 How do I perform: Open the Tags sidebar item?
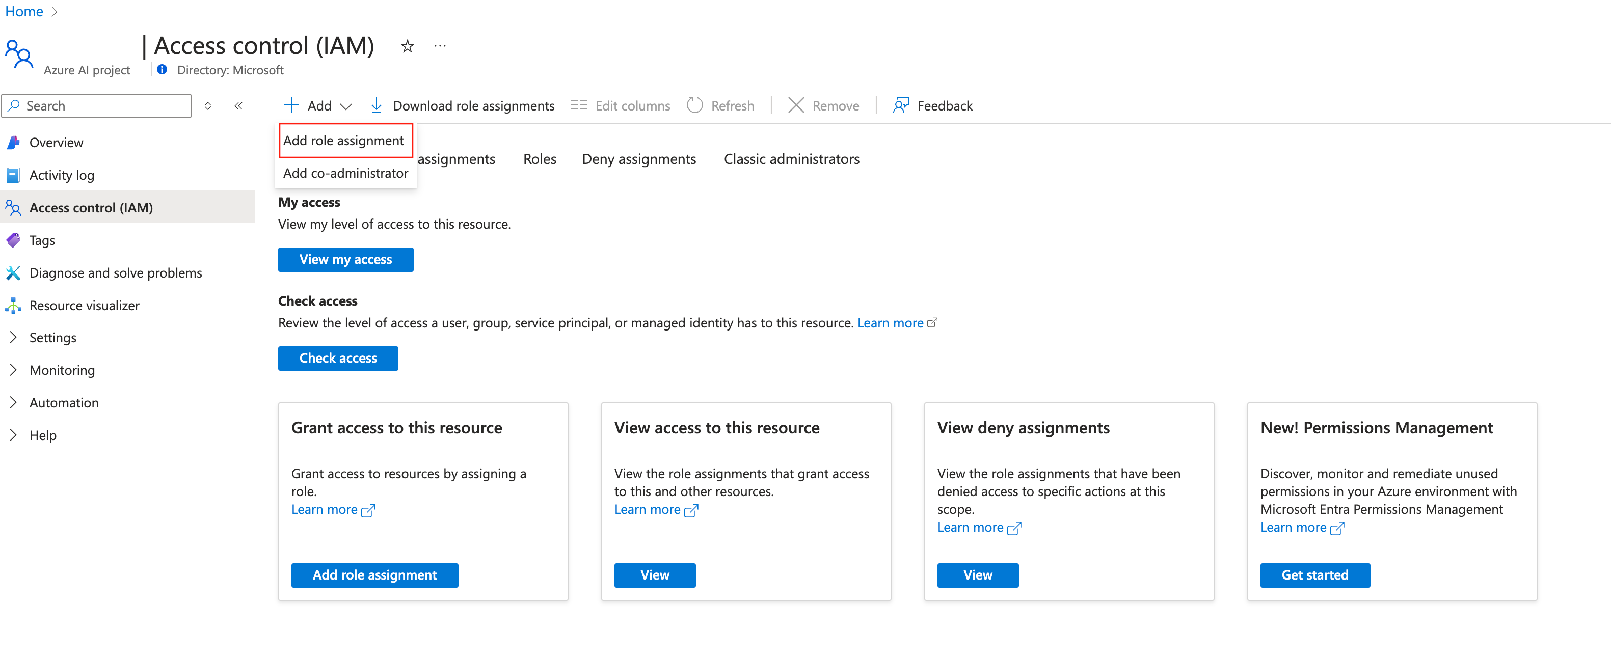point(42,240)
